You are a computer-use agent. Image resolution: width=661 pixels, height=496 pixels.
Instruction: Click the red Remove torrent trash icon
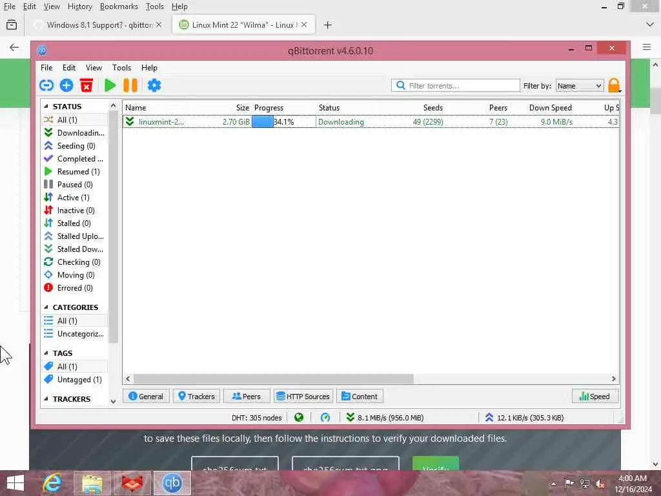(86, 86)
